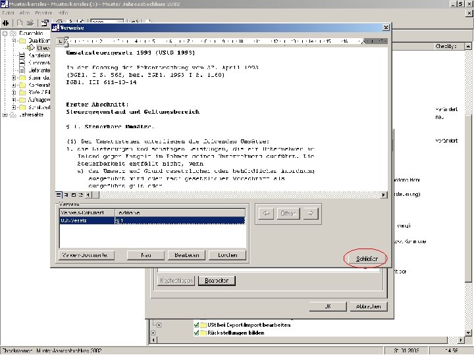The image size is (474, 355).
Task: Close the Verweise dialog with Schließen
Action: tap(367, 259)
